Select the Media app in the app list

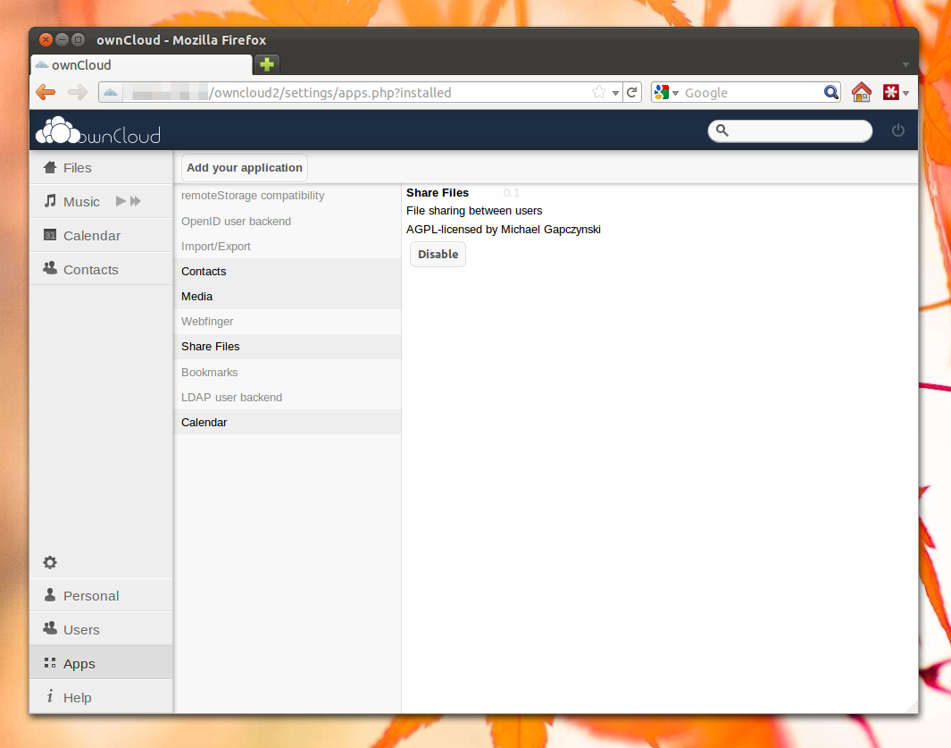(x=287, y=297)
